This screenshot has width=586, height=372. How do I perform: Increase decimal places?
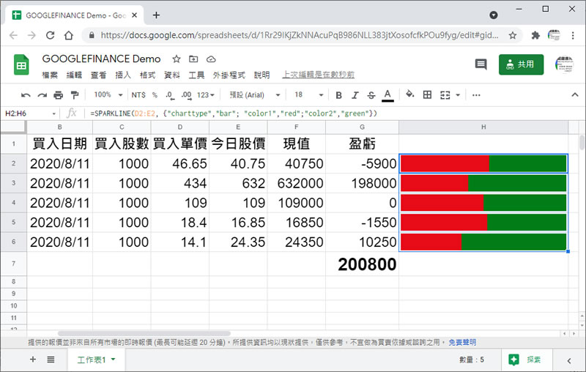(186, 95)
